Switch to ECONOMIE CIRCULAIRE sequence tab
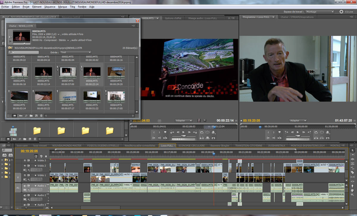The width and height of the screenshot is (357, 216). click(x=192, y=146)
